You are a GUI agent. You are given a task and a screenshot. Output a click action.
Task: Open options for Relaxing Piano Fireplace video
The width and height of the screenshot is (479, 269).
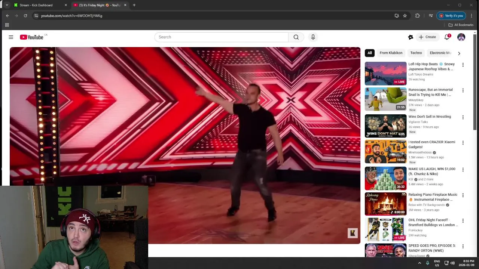tap(463, 195)
